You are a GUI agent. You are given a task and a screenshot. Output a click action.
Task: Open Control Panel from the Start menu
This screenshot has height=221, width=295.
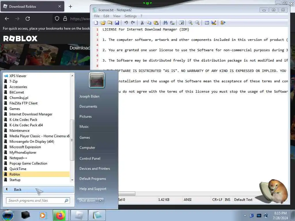coord(90,159)
